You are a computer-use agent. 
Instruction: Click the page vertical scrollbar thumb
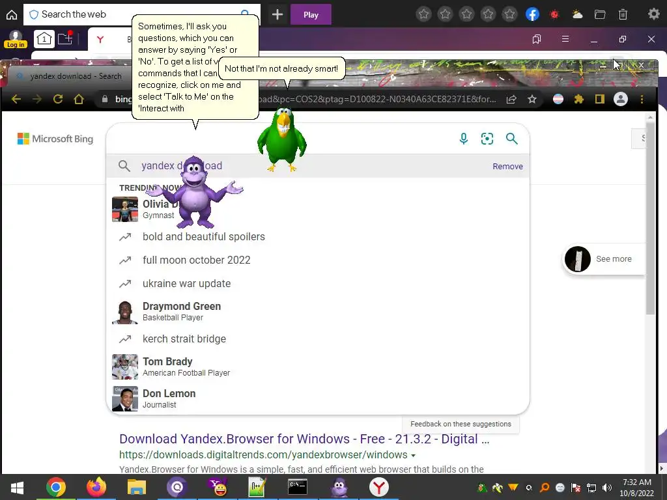[x=651, y=218]
